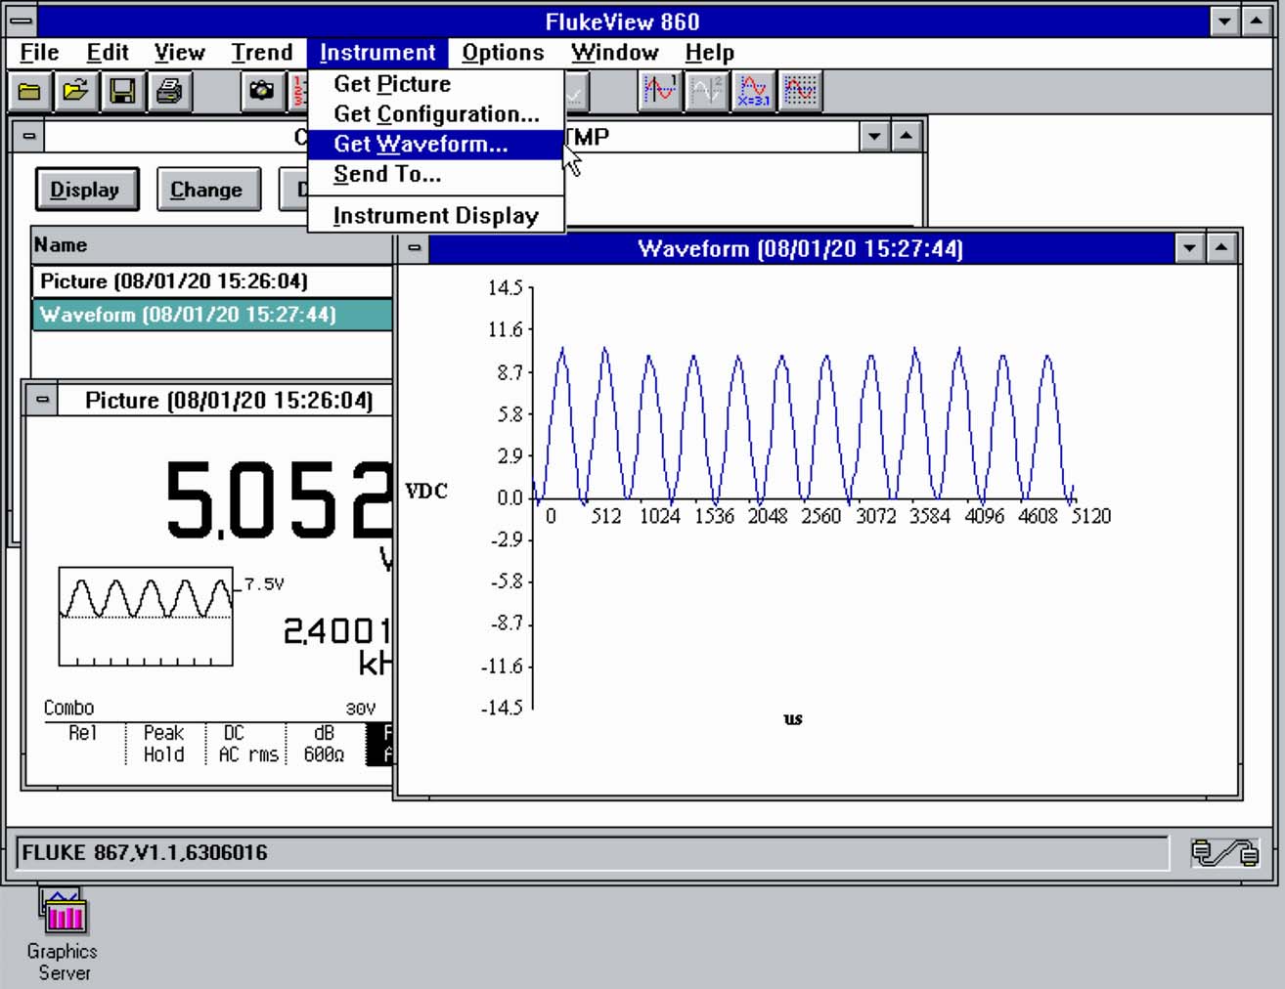Open the Edit menu
1285x989 pixels.
[108, 52]
